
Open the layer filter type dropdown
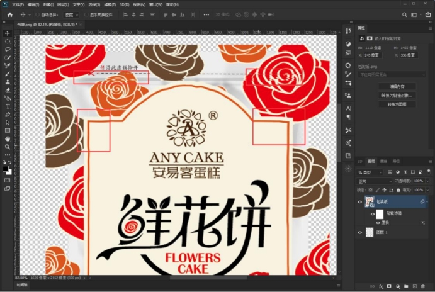tap(370, 172)
